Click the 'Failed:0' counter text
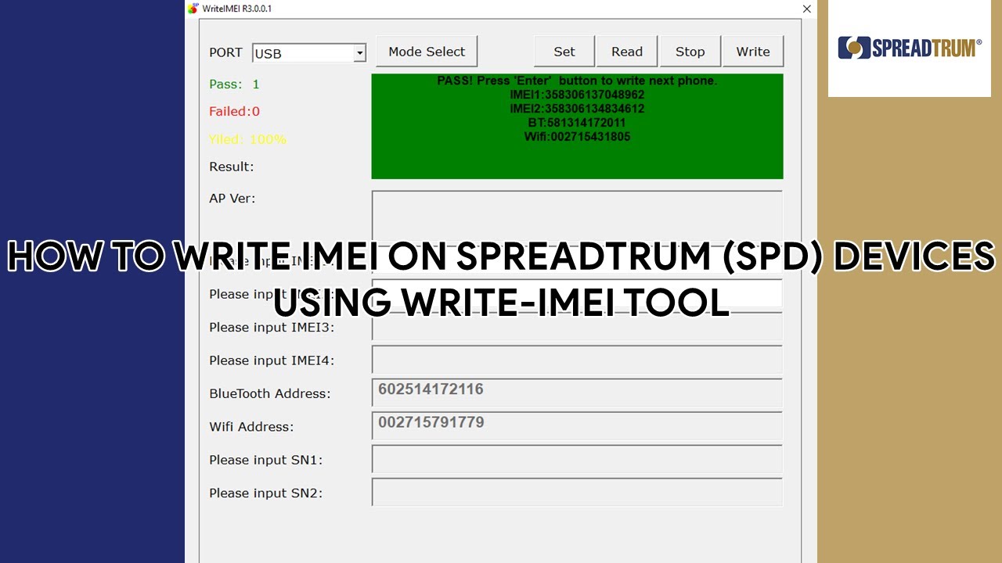This screenshot has height=563, width=1002. 234,111
